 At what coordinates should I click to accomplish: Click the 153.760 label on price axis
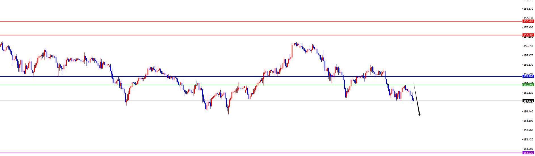(x=528, y=130)
